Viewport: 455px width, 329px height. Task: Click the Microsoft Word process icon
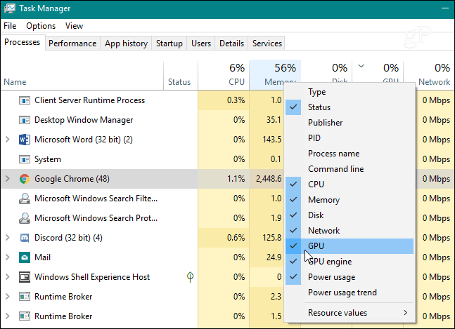(25, 140)
